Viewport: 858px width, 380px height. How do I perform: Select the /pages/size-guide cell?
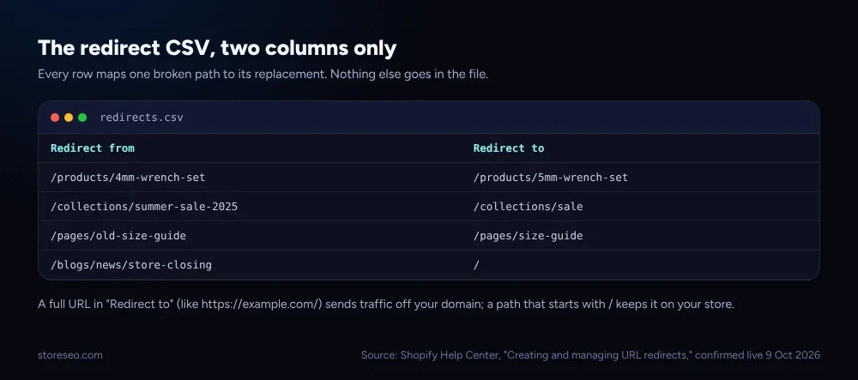[x=528, y=236]
